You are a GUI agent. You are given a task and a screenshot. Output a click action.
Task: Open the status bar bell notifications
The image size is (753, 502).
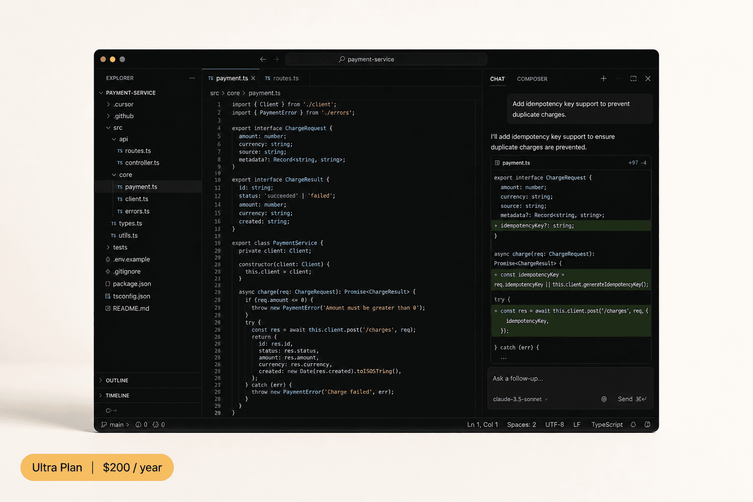(x=633, y=425)
